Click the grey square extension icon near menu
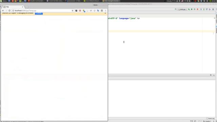This screenshot has height=122, width=217. tap(102, 11)
